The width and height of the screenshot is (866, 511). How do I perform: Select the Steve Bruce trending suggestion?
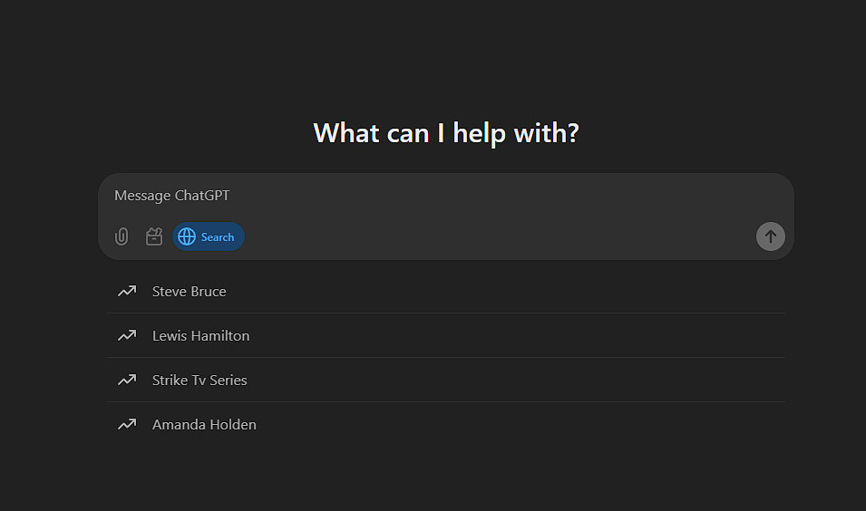tap(446, 292)
